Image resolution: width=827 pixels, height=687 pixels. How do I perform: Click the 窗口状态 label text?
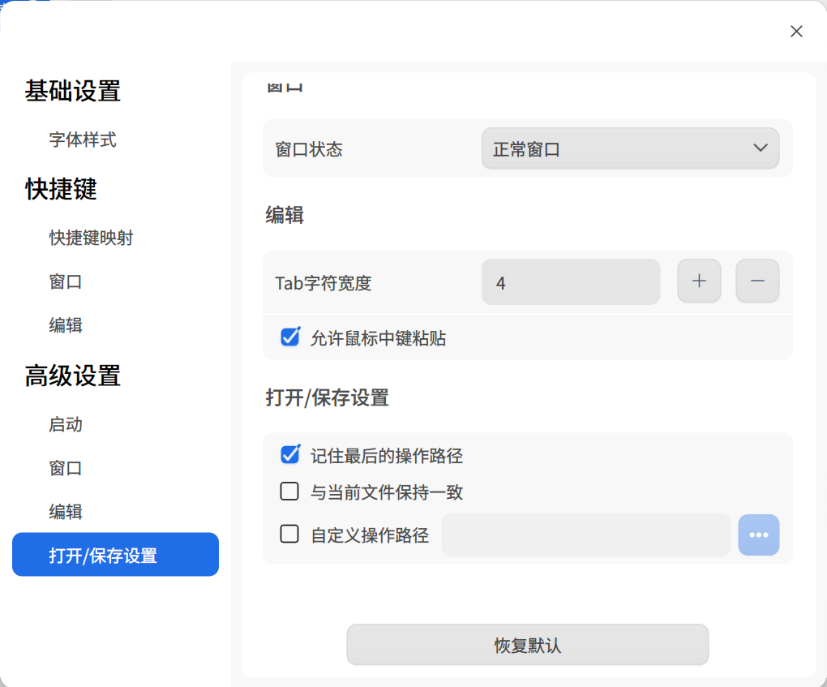click(309, 150)
